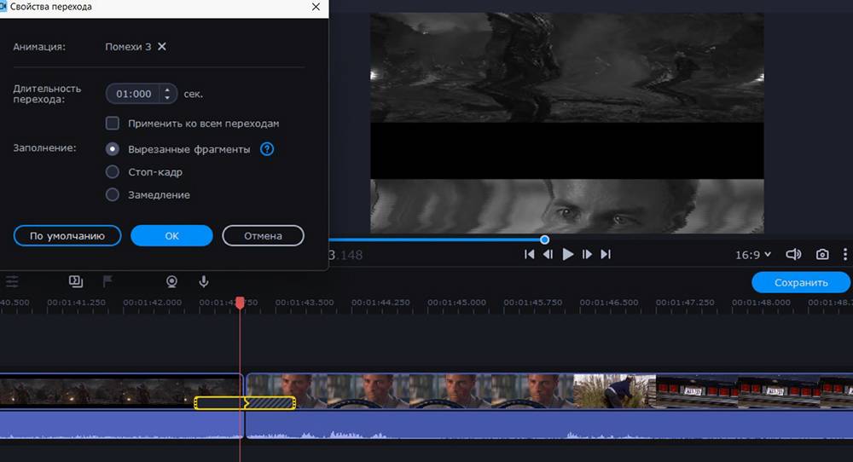Image resolution: width=853 pixels, height=462 pixels.
Task: Click timeline ruler at 00:01:45.000
Action: click(x=456, y=303)
